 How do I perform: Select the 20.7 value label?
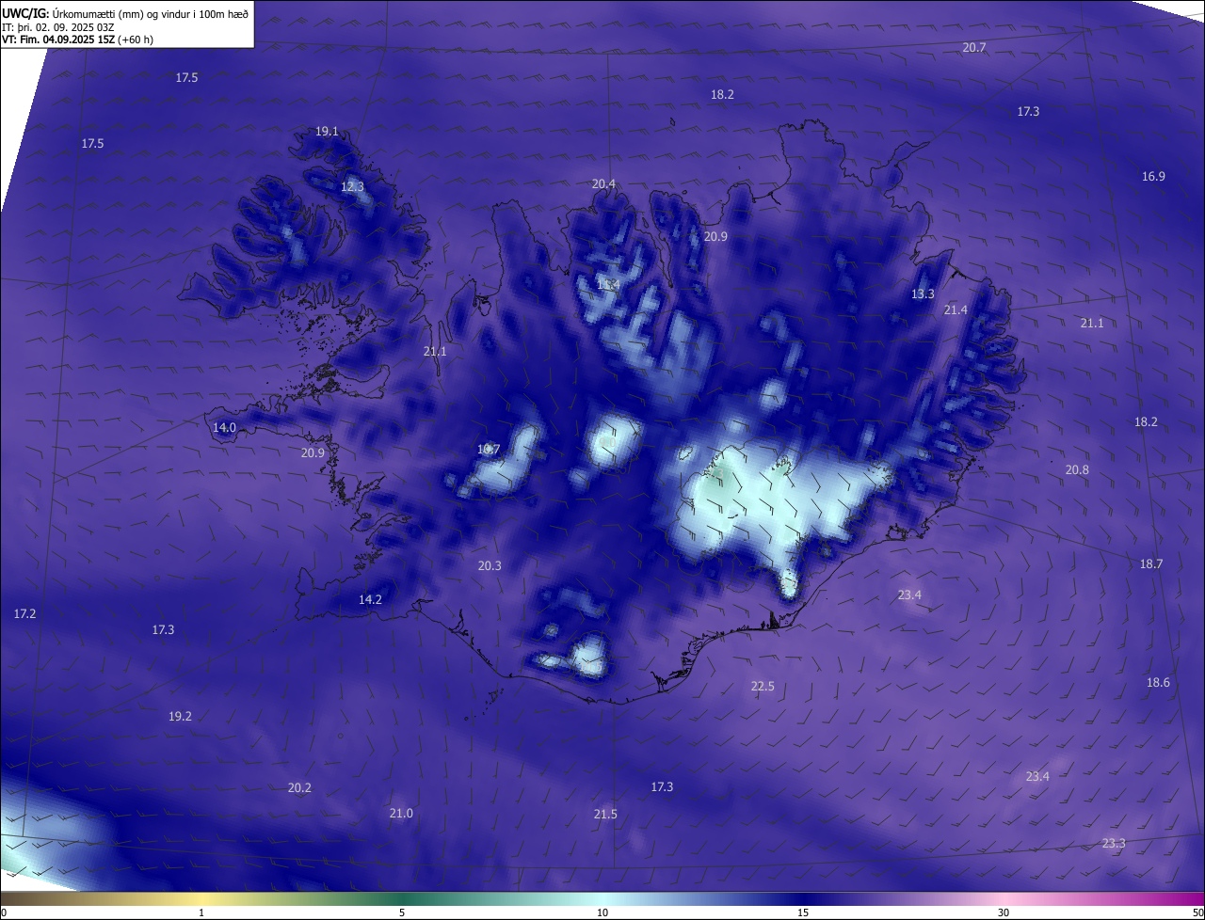coord(974,47)
